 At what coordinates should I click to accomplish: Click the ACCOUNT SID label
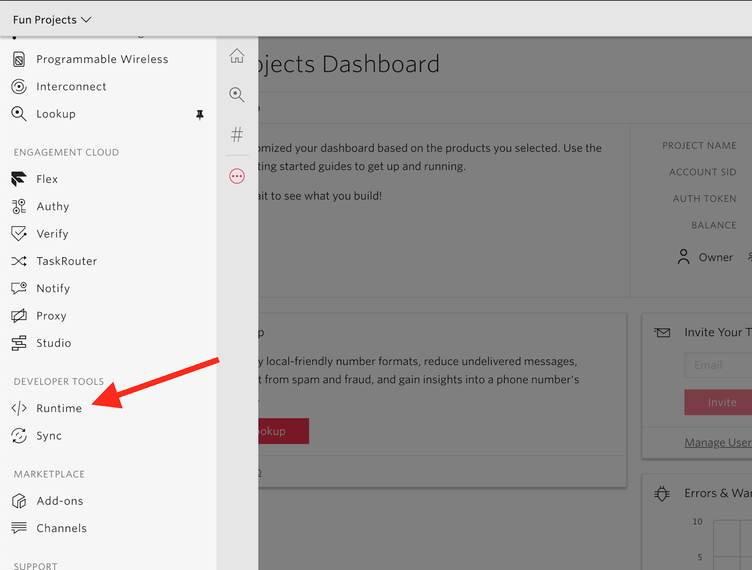(703, 172)
